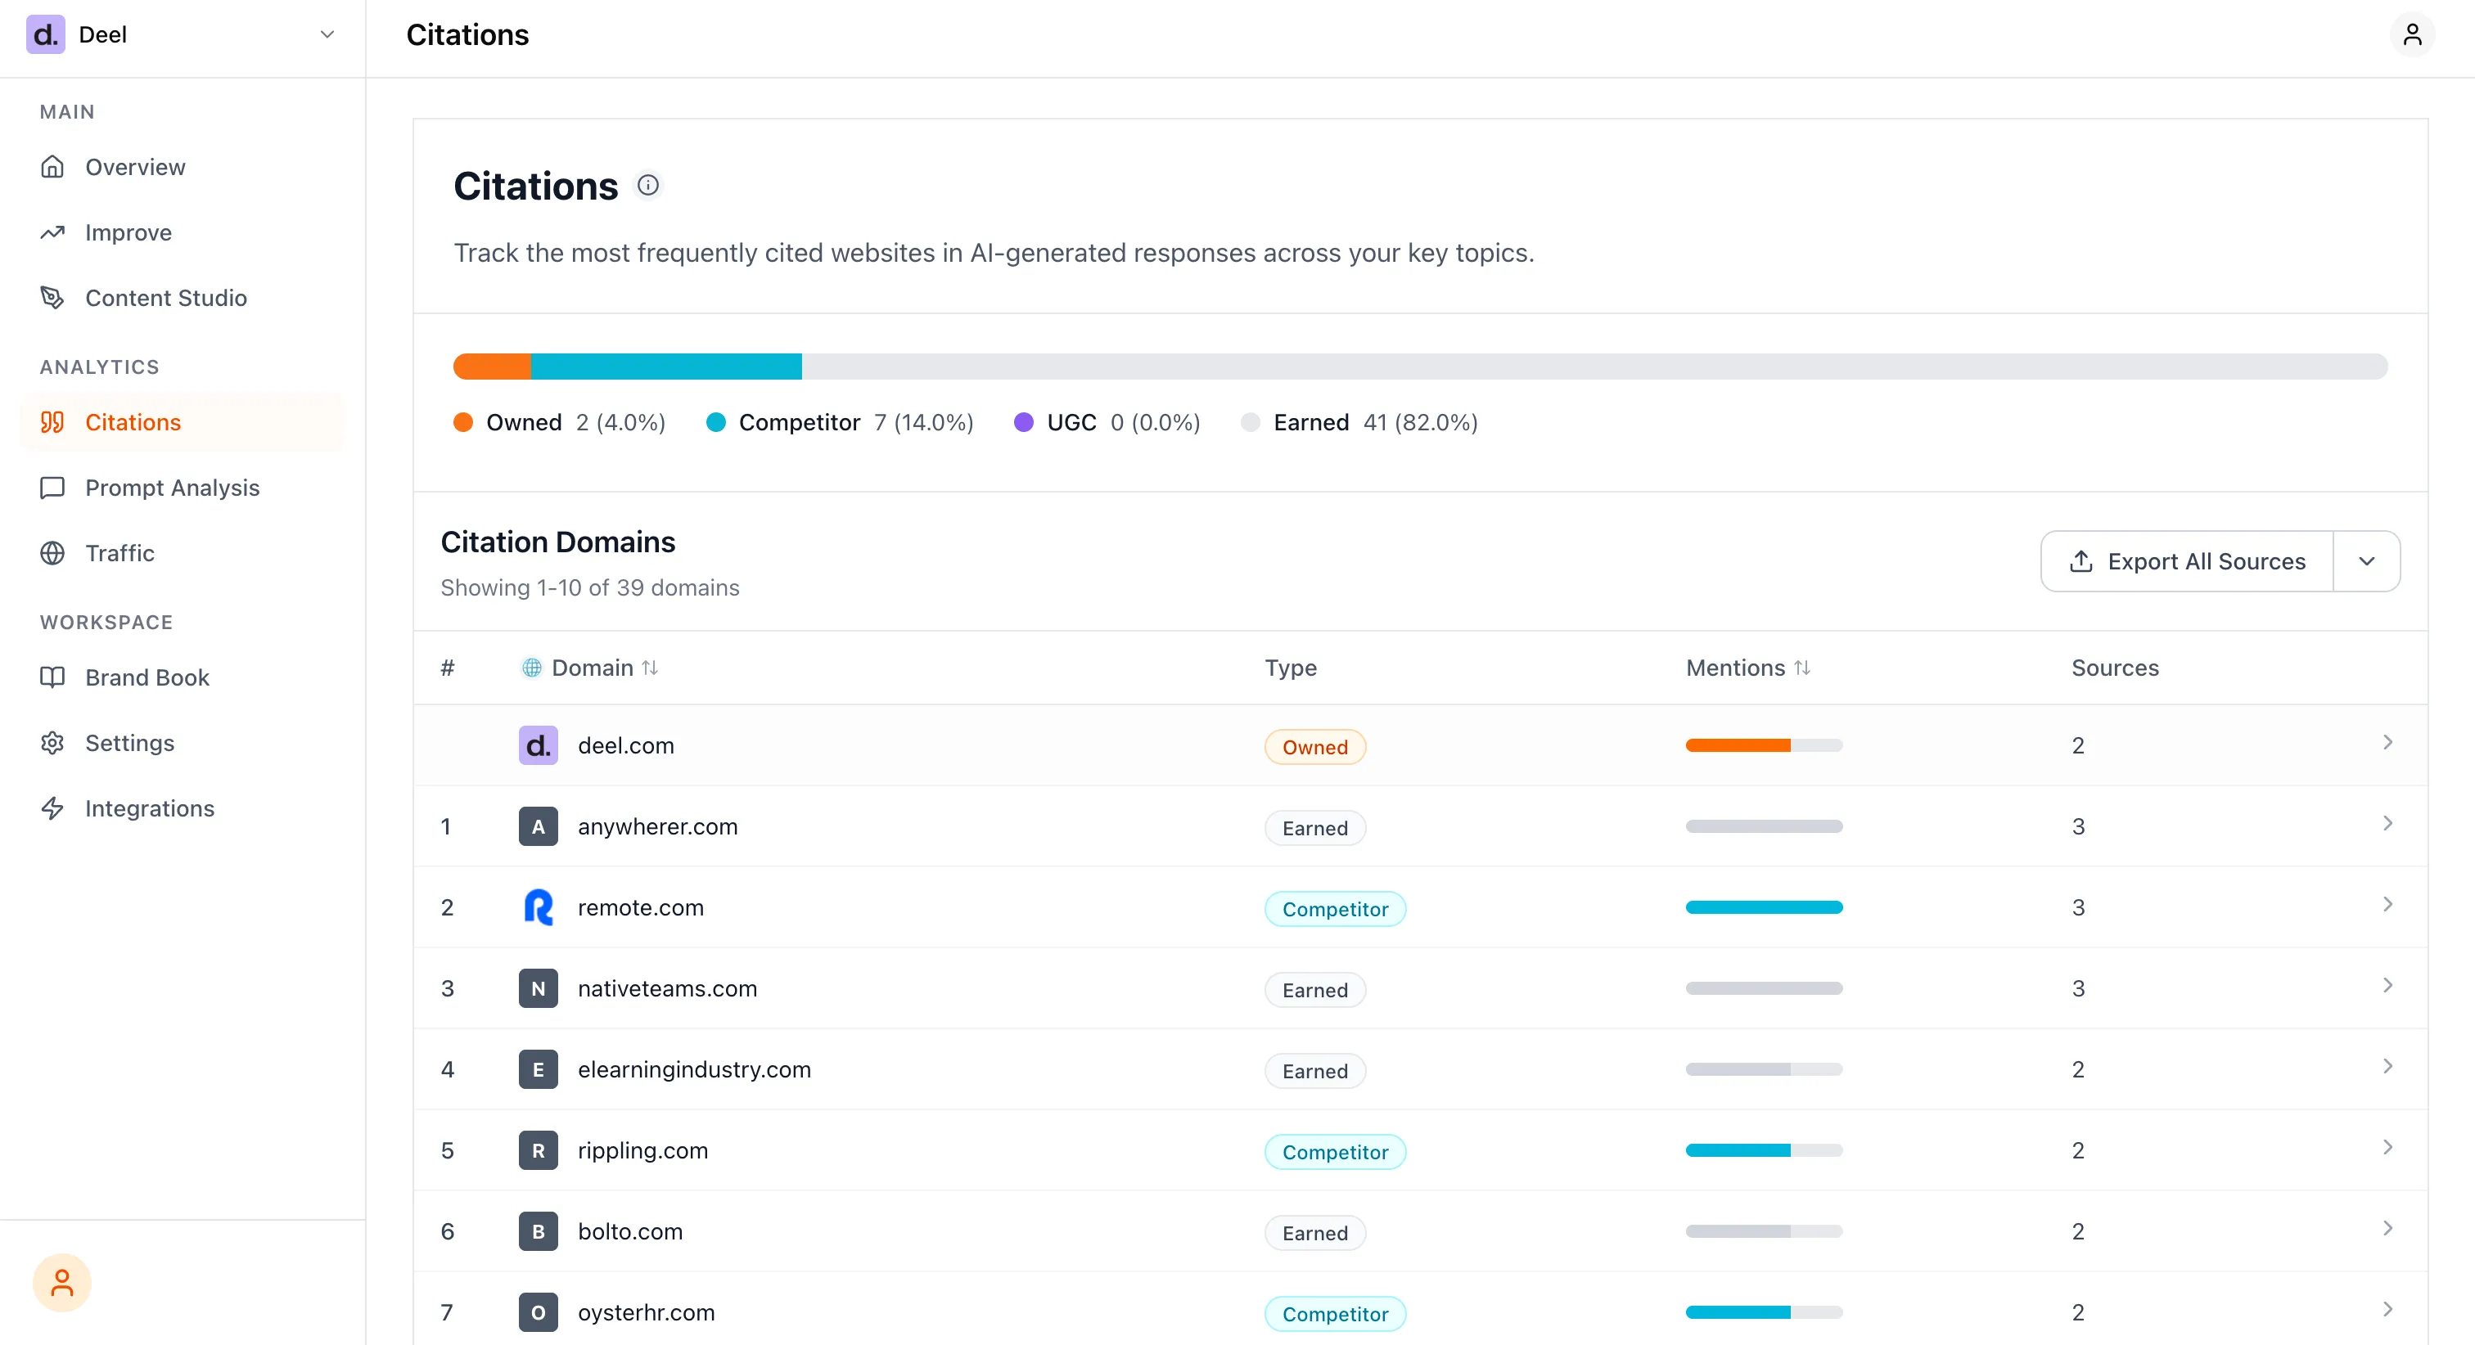Image resolution: width=2475 pixels, height=1345 pixels.
Task: Click the remote.com logo icon
Action: pyautogui.click(x=538, y=907)
